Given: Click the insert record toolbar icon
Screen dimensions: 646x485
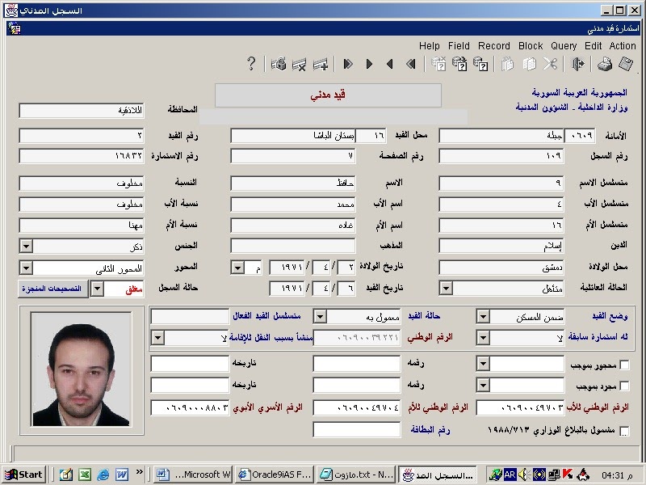Looking at the screenshot, I should (x=321, y=64).
